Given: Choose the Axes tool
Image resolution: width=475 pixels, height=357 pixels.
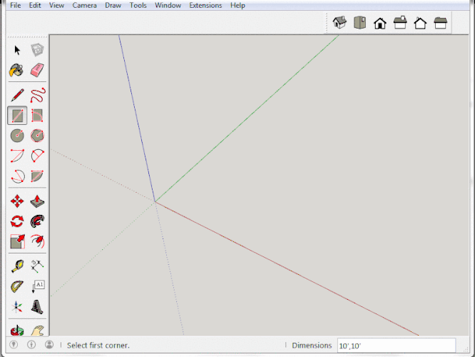Looking at the screenshot, I should 17,306.
